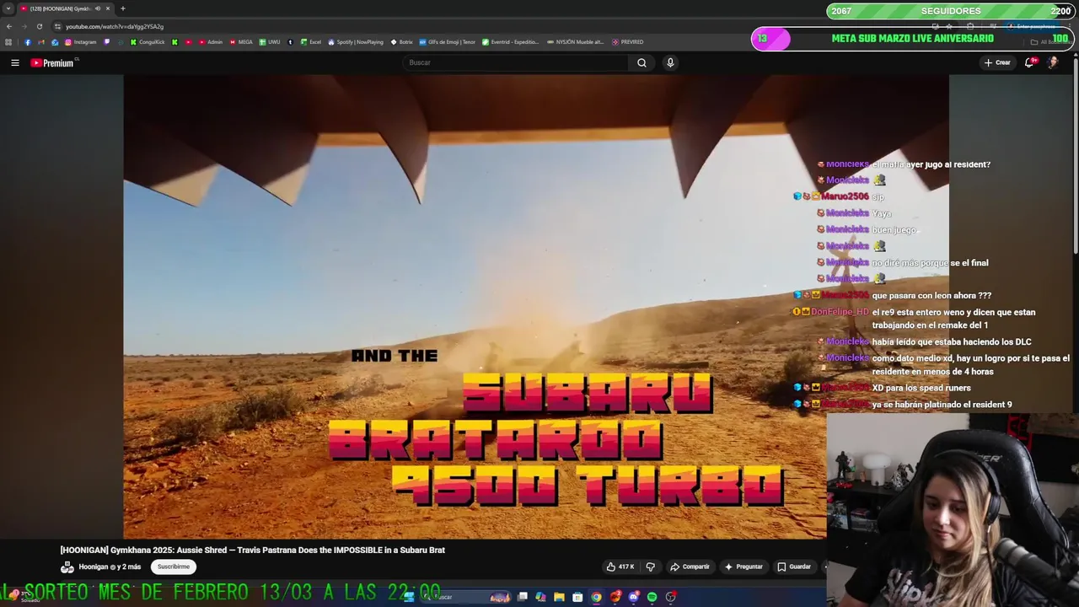Click the Windows taskbar search box
1079x607 pixels.
465,597
